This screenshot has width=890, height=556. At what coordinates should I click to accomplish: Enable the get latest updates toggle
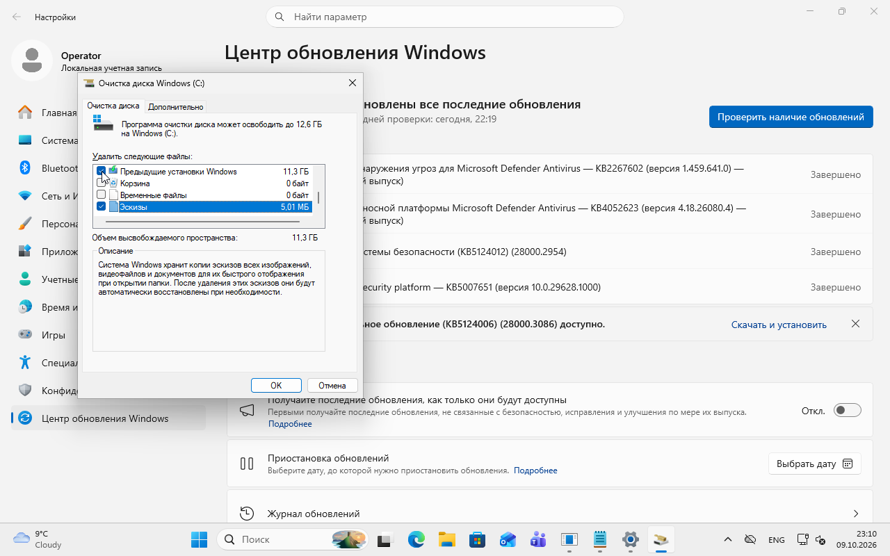point(848,410)
